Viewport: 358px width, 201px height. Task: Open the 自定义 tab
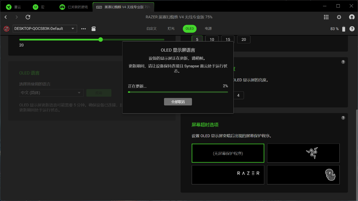(x=152, y=29)
